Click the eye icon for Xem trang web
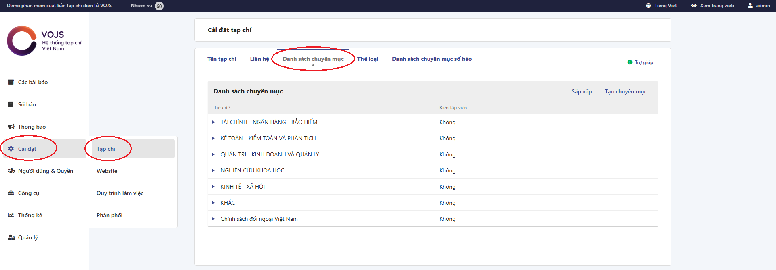Screen dimensions: 776x270 tap(694, 6)
